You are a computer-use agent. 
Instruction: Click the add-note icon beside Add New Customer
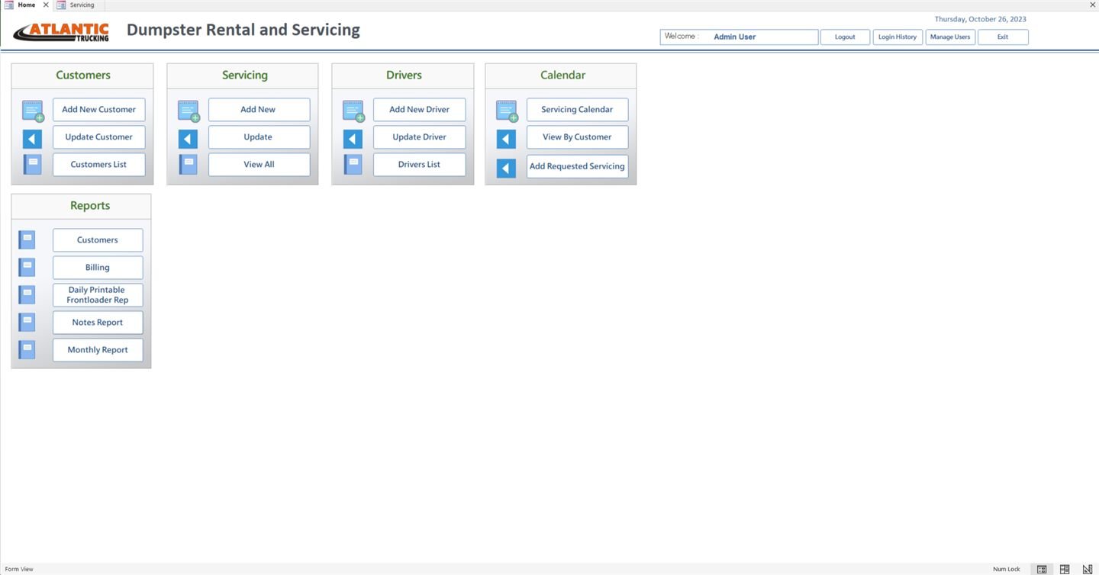33,111
